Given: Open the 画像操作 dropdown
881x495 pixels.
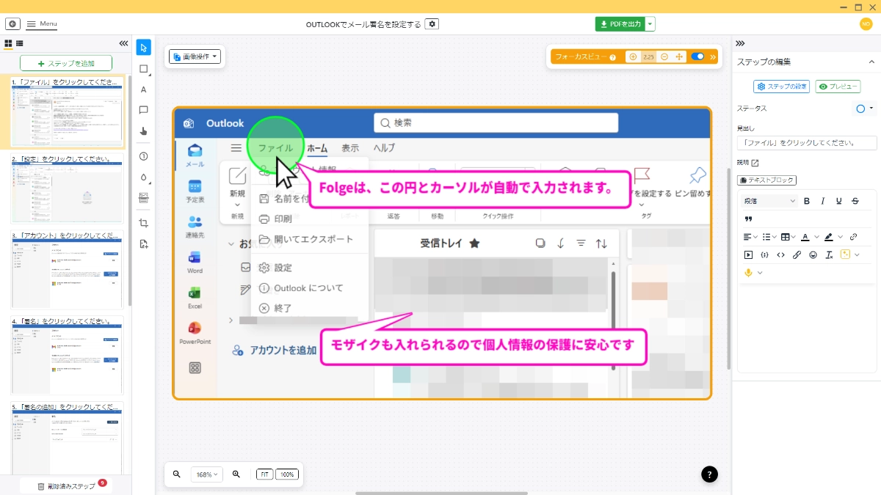Looking at the screenshot, I should 195,56.
